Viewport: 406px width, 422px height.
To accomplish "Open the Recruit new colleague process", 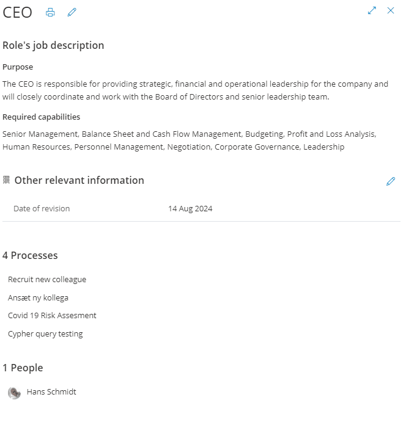I will tap(47, 280).
